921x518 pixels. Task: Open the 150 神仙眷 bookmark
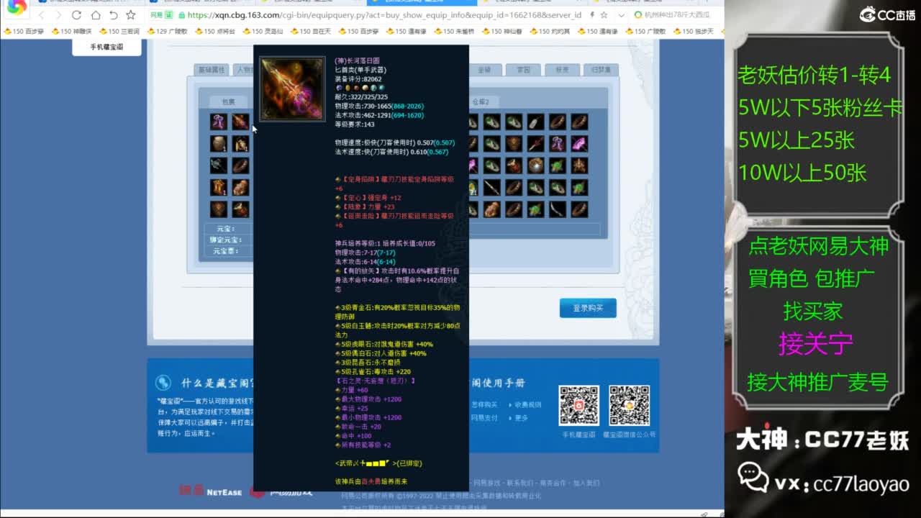502,32
